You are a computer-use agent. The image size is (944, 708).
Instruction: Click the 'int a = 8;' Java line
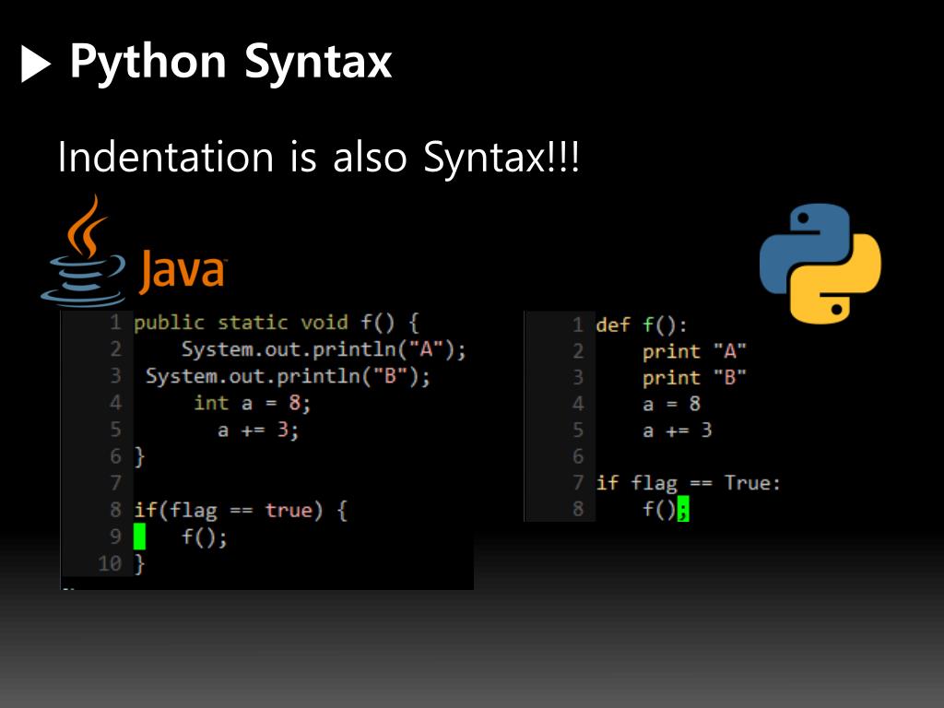(253, 403)
